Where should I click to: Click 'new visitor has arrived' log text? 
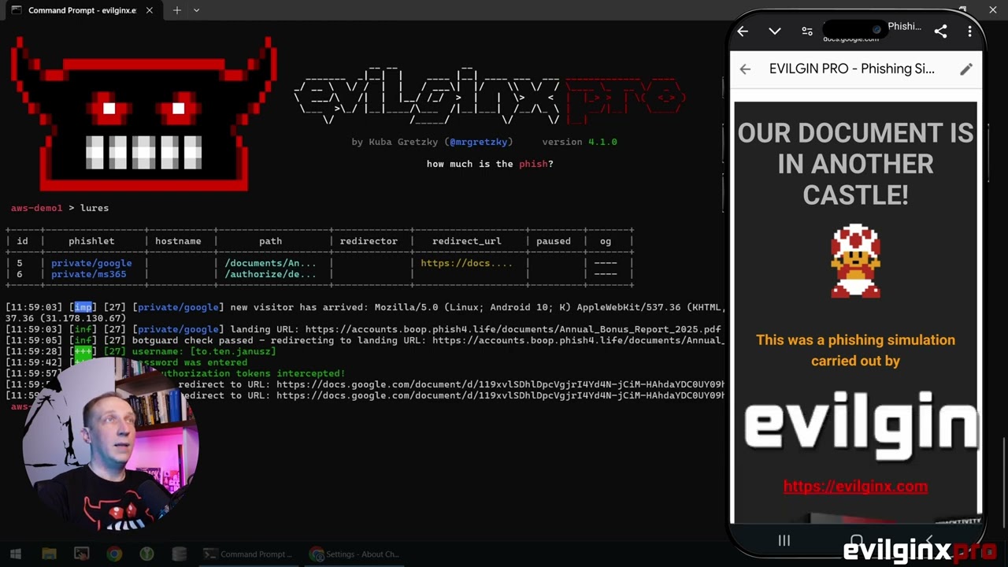point(297,307)
